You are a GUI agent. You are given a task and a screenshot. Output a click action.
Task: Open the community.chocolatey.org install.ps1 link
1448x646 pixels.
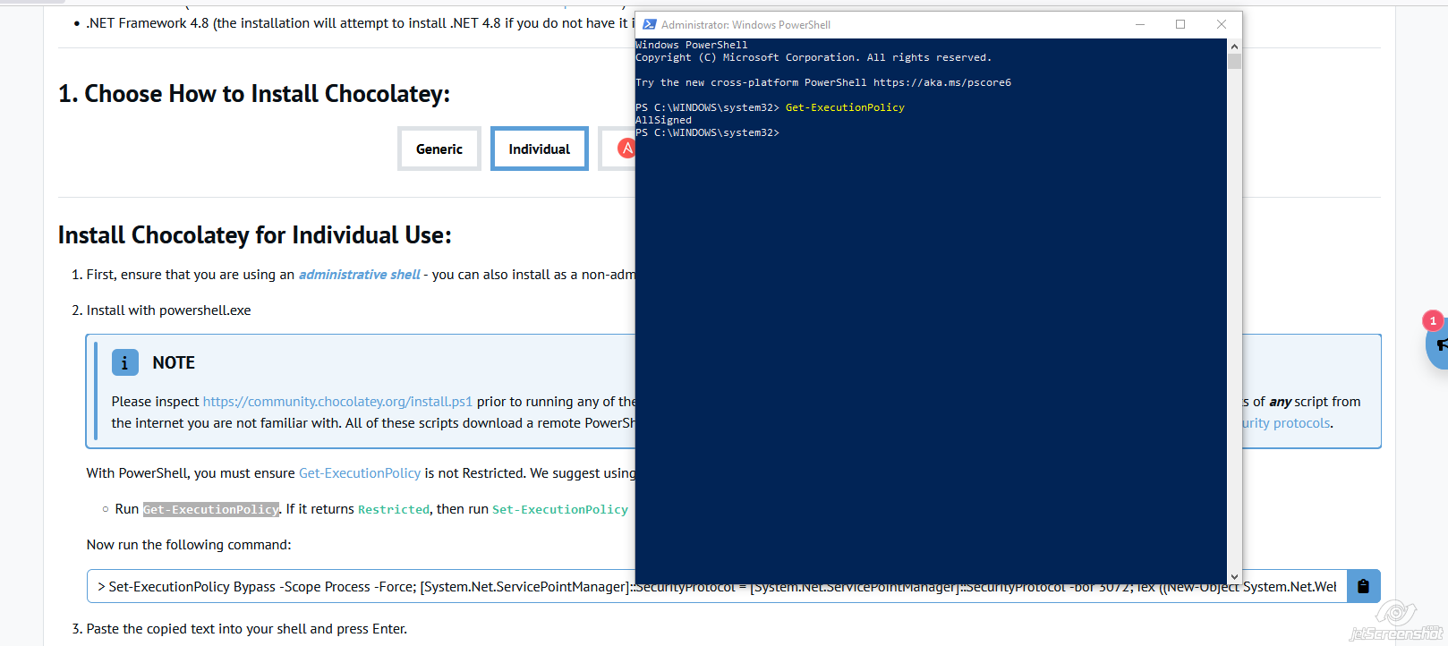337,402
